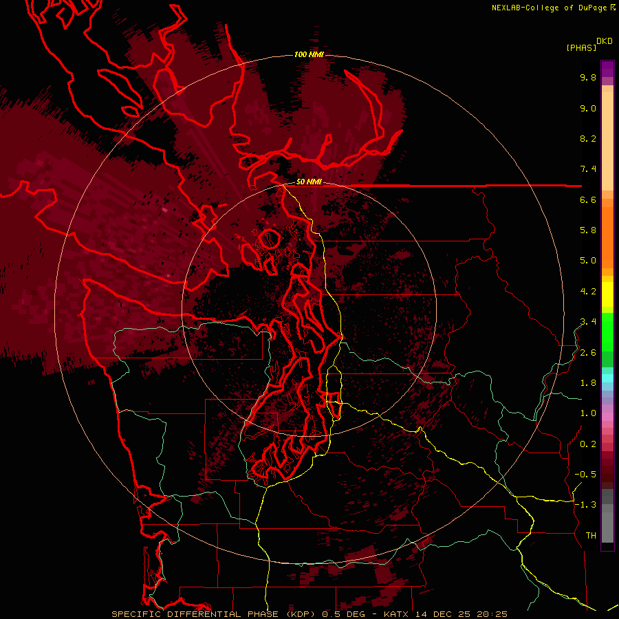The width and height of the screenshot is (619, 619).
Task: Click the 1.0 legend value
Action: tap(588, 414)
